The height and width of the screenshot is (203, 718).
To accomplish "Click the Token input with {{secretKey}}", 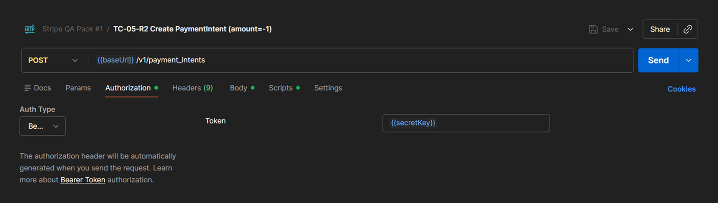I will [466, 123].
